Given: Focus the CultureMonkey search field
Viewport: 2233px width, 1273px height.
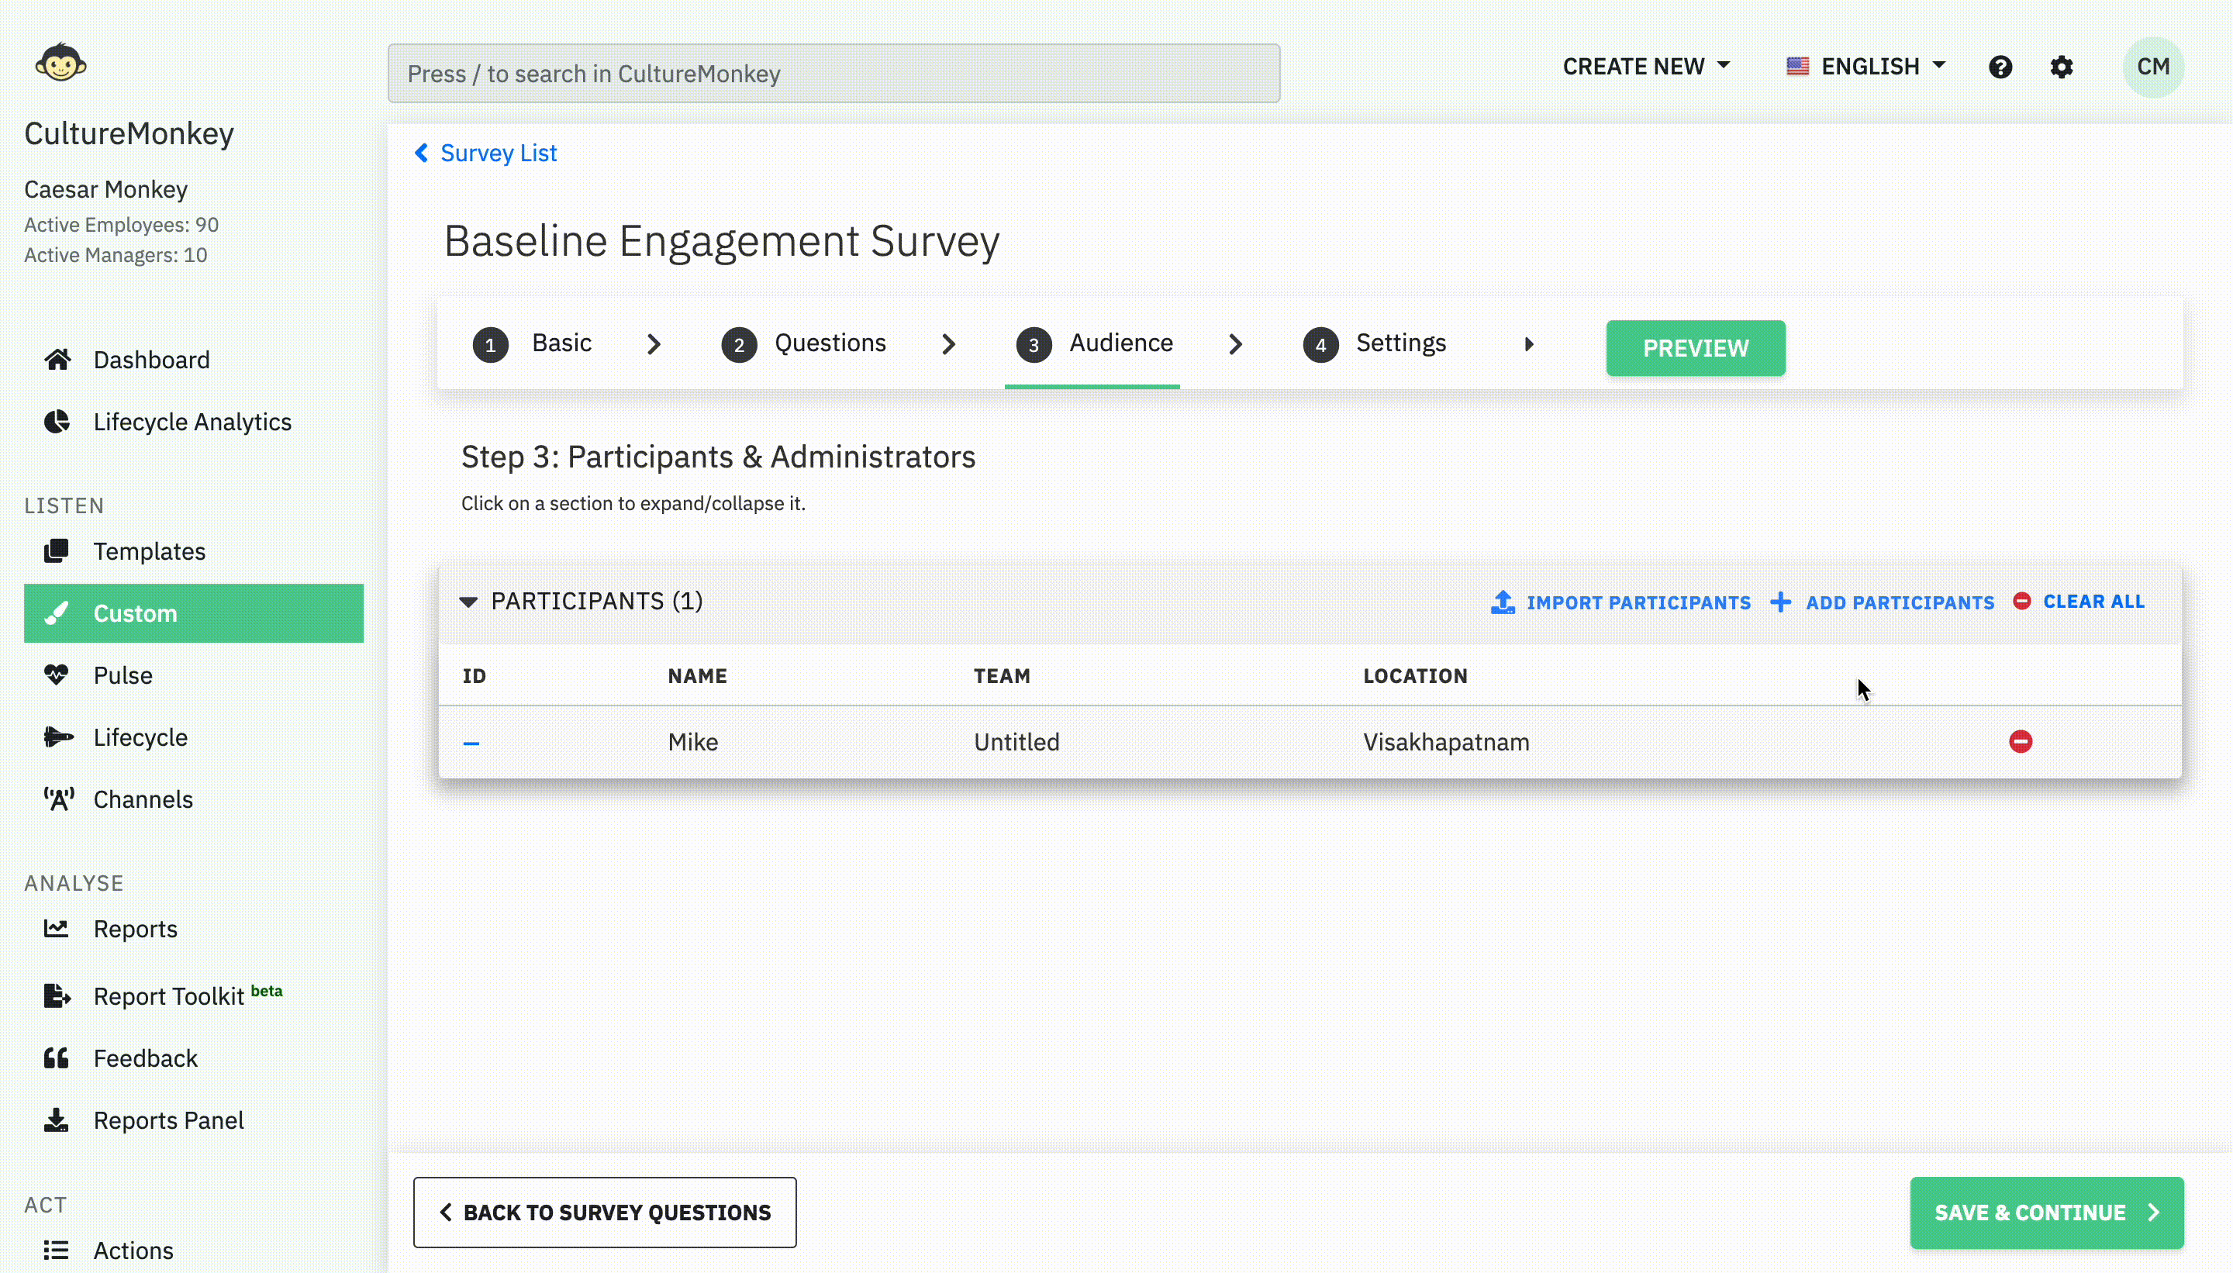Looking at the screenshot, I should point(834,74).
